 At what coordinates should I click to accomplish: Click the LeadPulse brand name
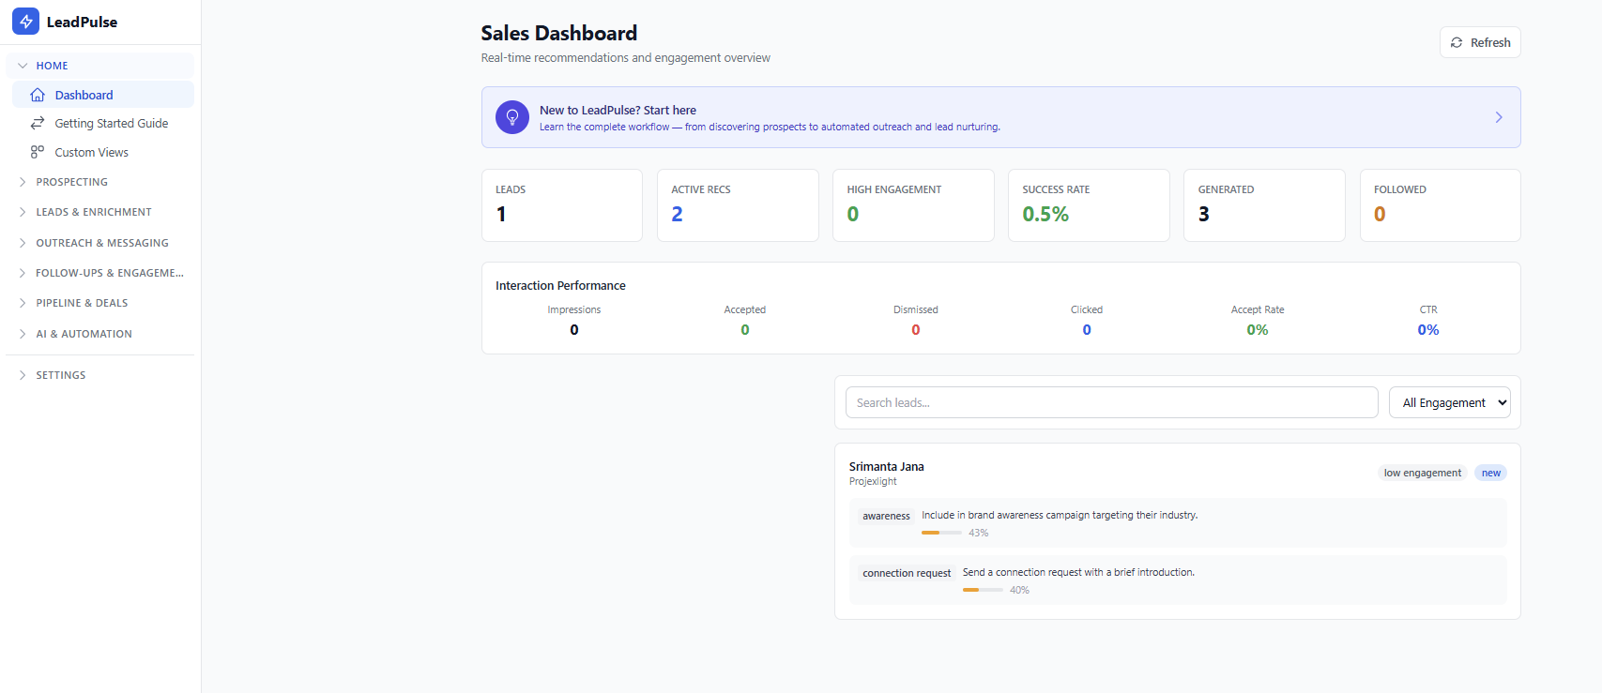(x=82, y=22)
